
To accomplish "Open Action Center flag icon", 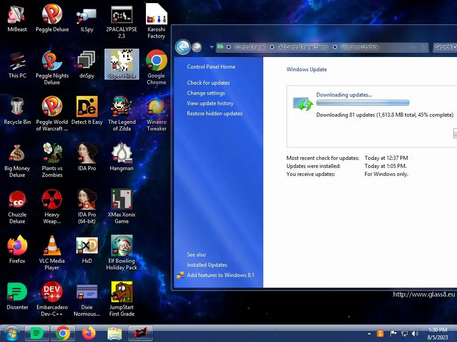I will [x=393, y=333].
